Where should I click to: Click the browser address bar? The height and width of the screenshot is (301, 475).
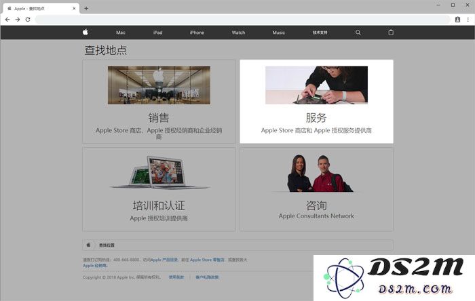242,20
